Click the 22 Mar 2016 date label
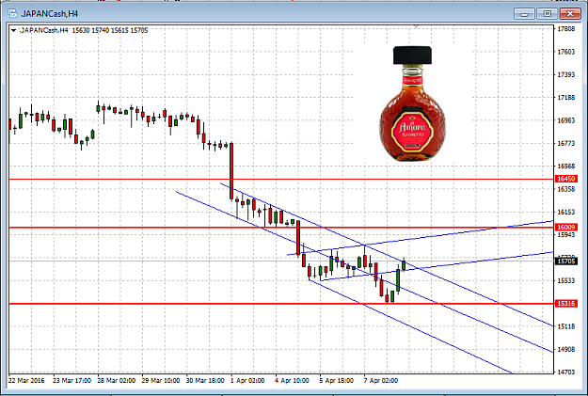Screen dimensions: 588x396 (26, 380)
